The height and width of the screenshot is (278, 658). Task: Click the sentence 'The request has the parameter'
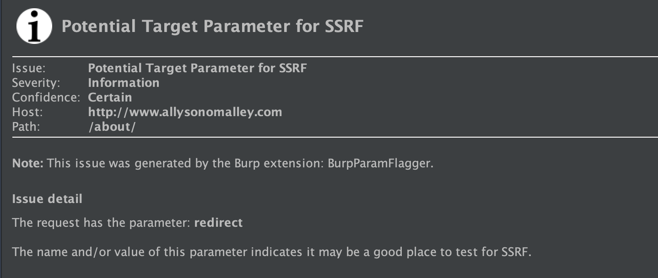point(102,223)
